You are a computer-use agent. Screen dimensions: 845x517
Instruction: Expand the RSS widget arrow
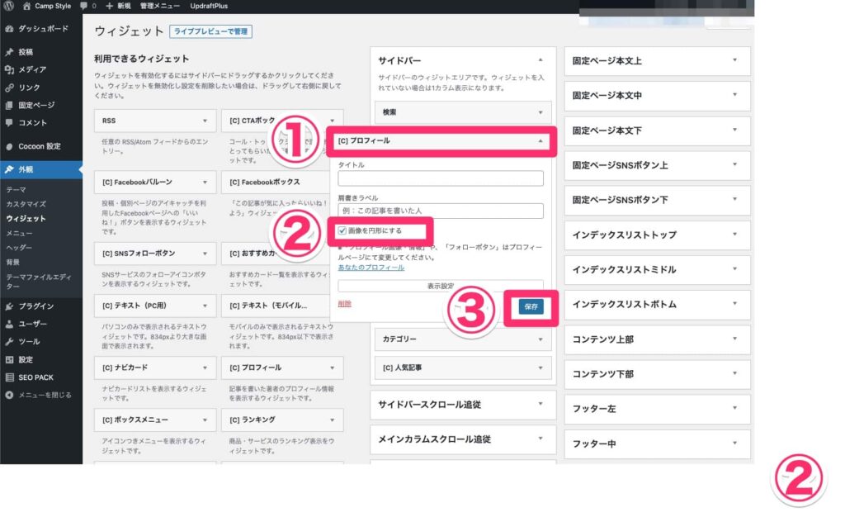tap(205, 121)
